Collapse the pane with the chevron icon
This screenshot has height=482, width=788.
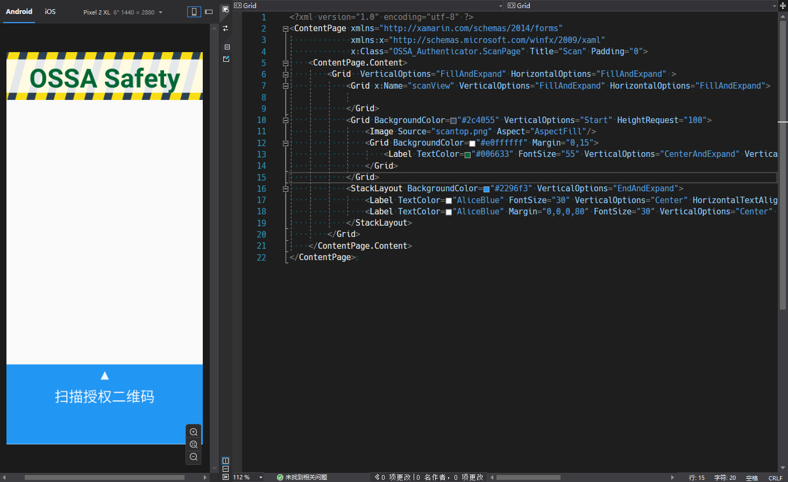point(226,477)
